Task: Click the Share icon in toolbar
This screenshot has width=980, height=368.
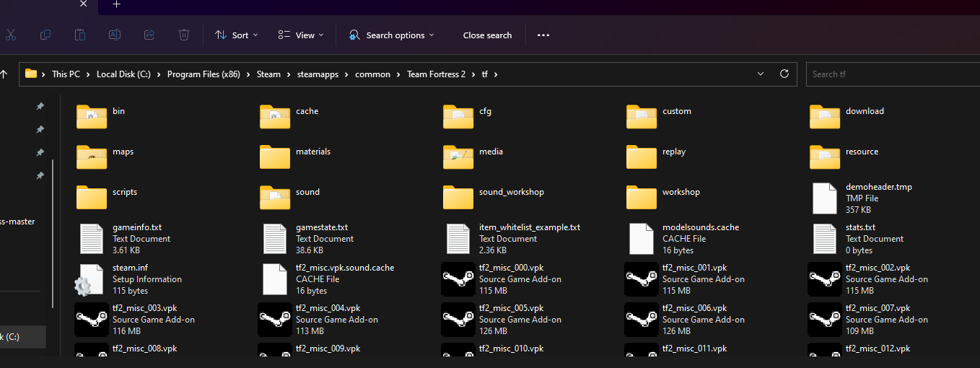Action: 149,35
